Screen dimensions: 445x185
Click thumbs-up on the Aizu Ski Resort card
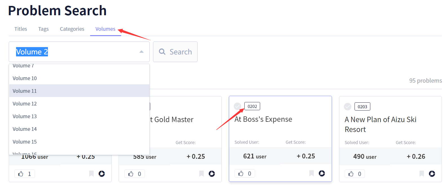click(351, 174)
